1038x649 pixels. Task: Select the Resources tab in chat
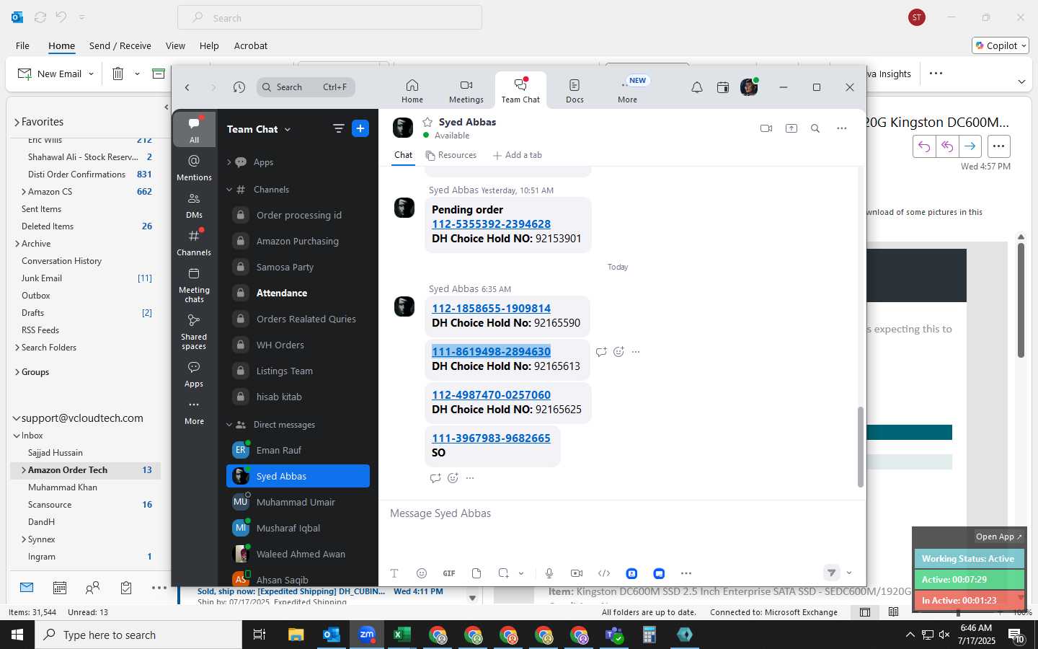click(451, 155)
